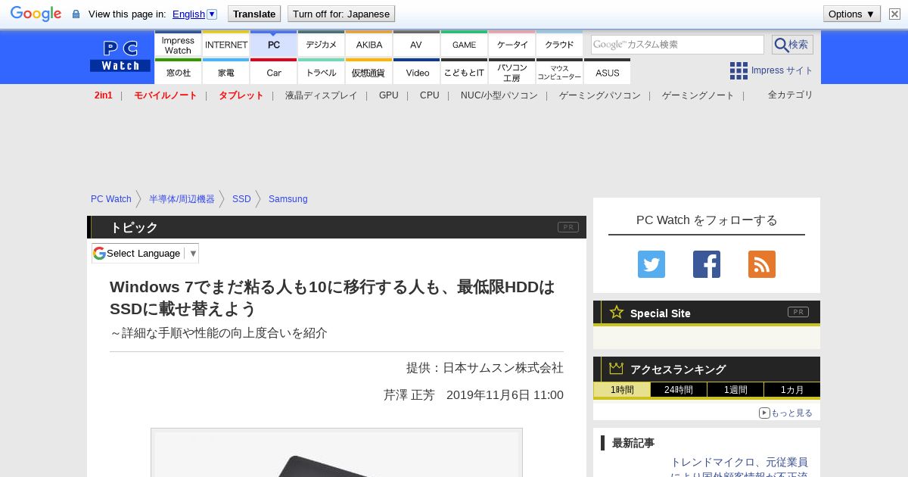Open the 窓の杜 site tab
Screen dimensions: 908x477
tap(178, 72)
